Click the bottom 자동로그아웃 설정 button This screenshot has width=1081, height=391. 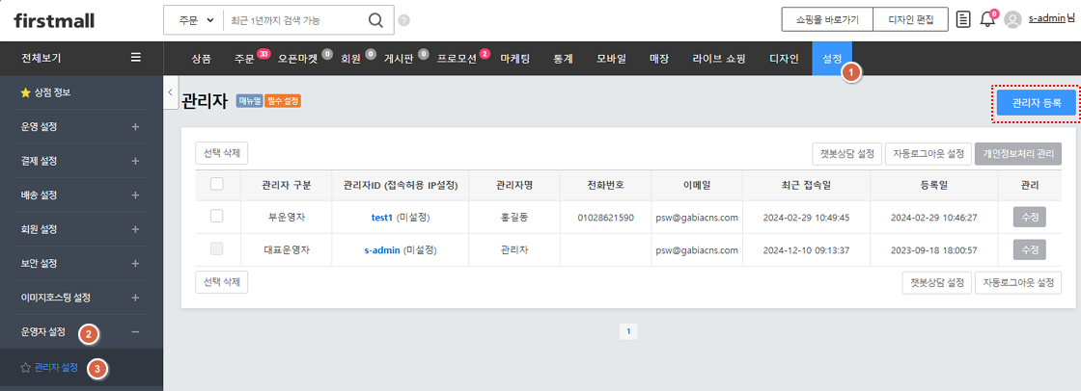click(1018, 283)
